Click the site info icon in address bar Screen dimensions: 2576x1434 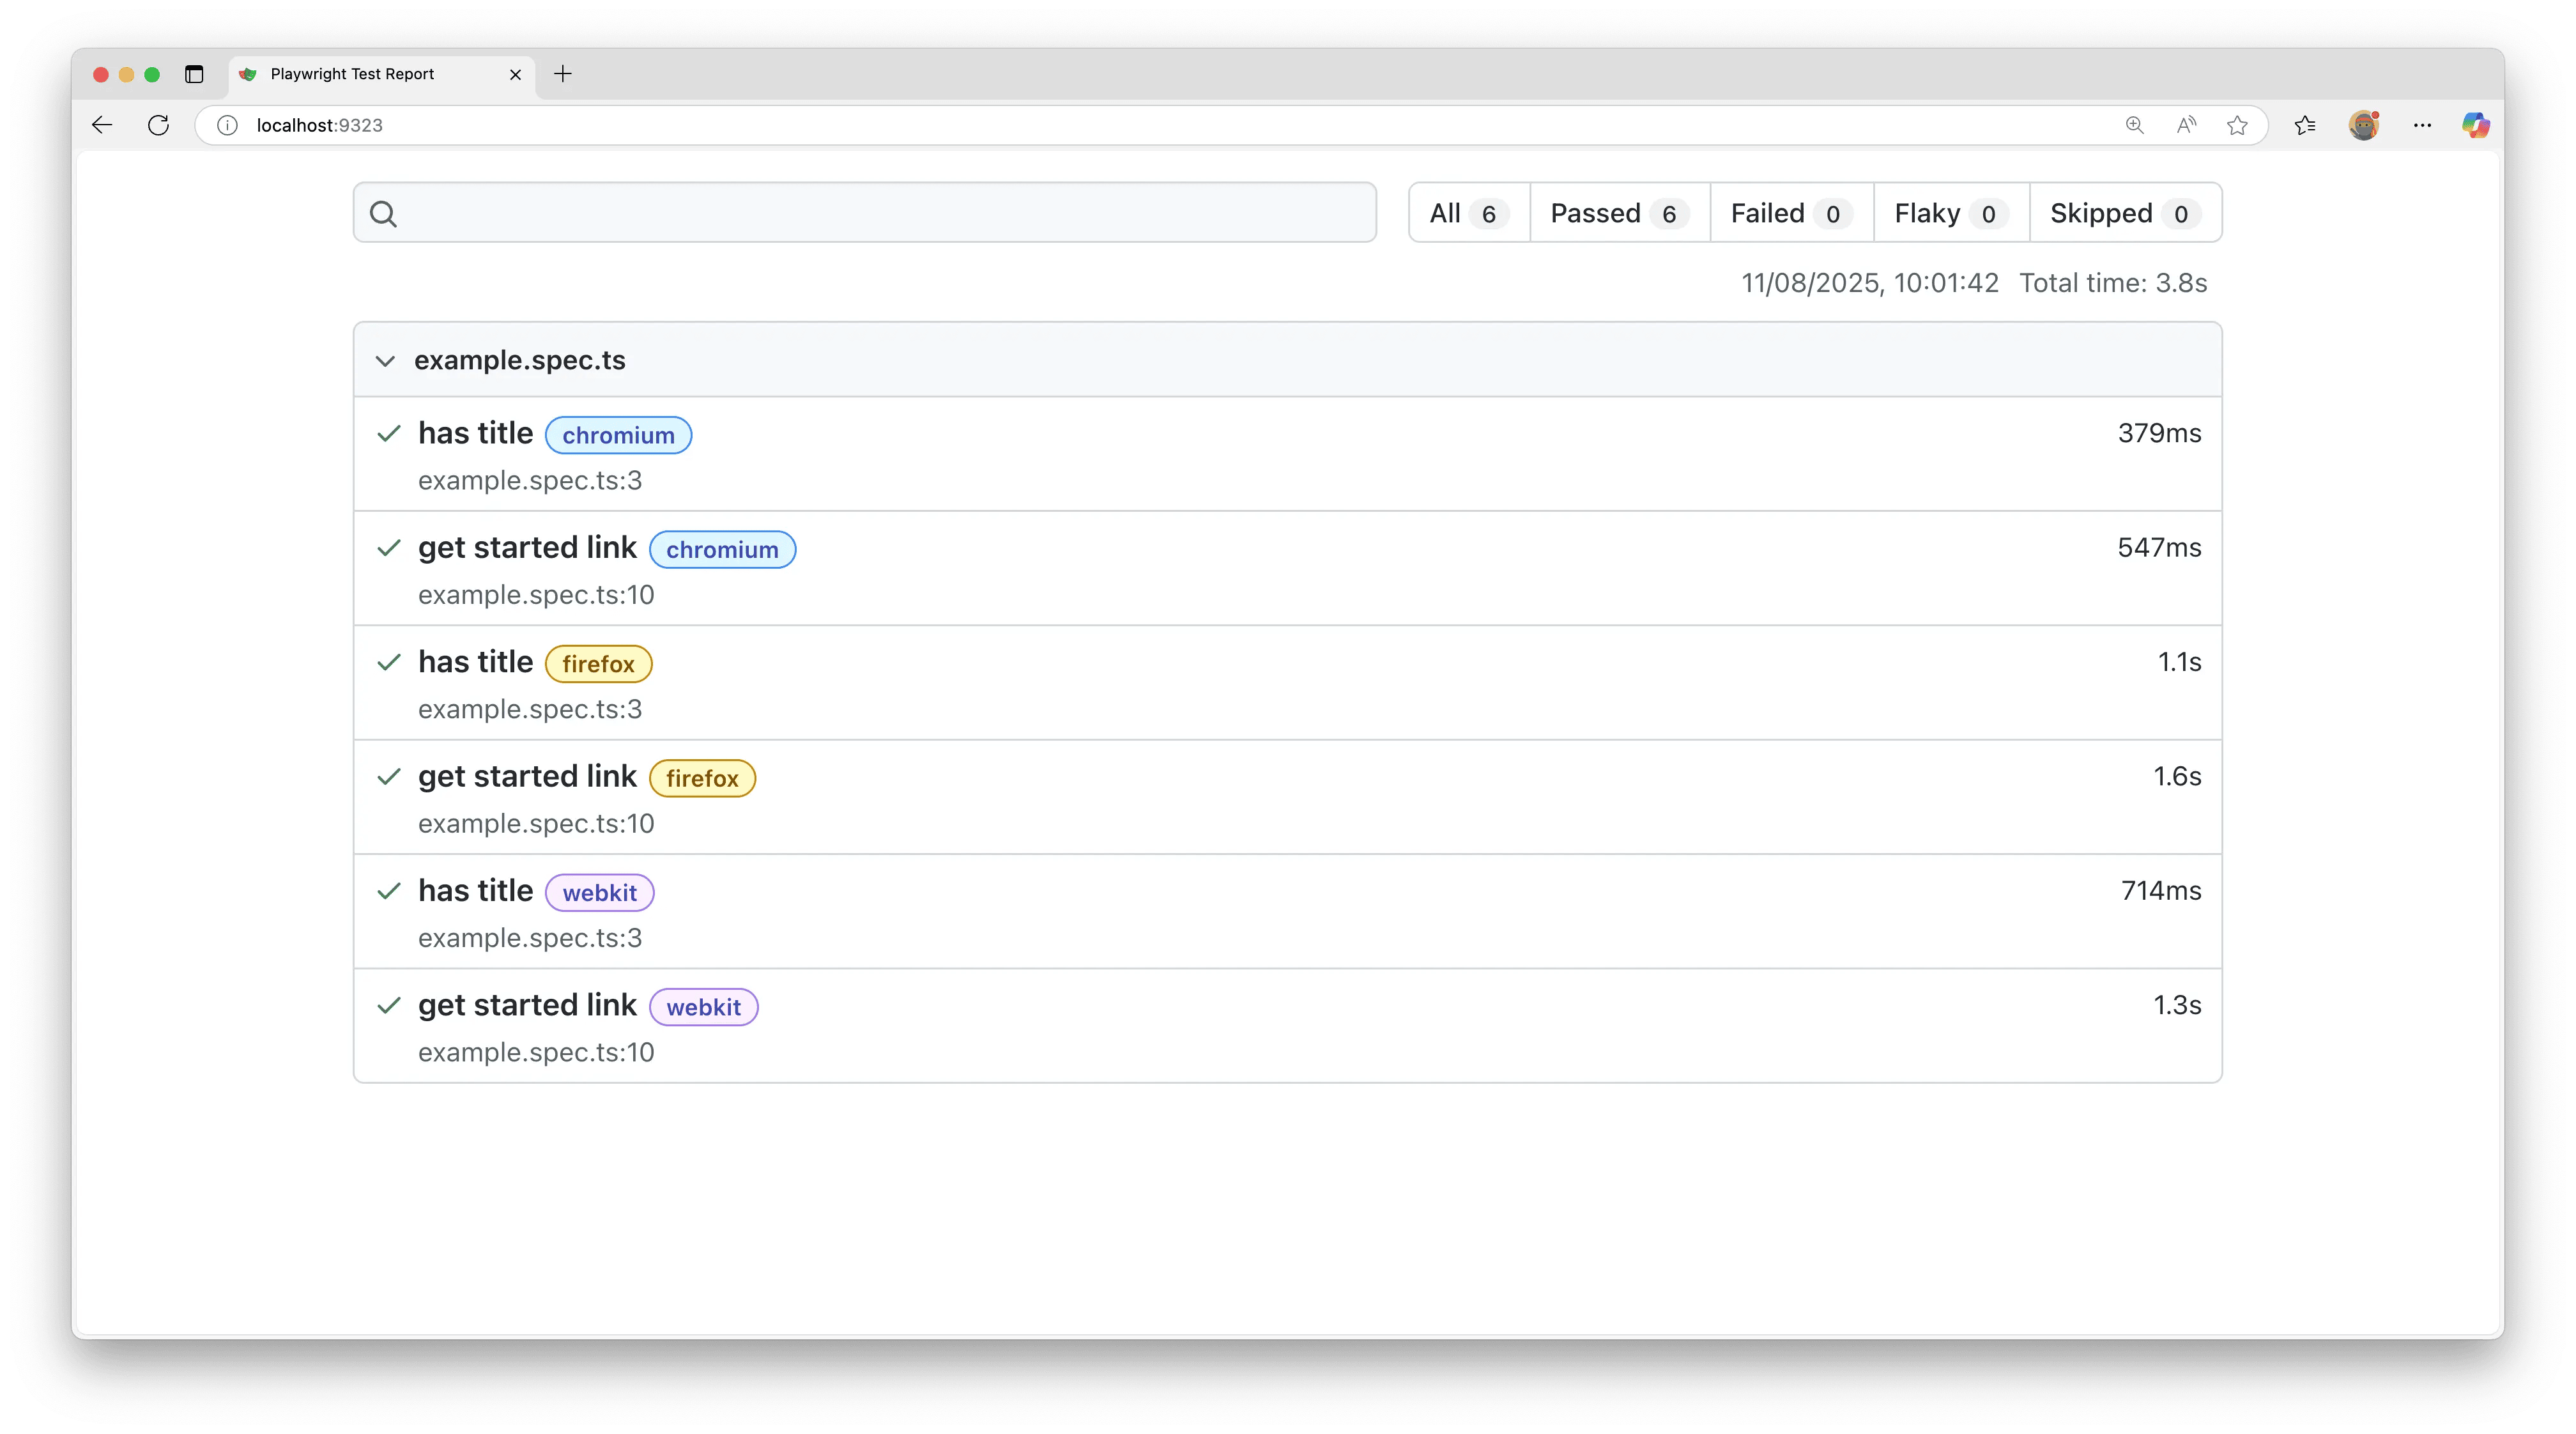coord(227,125)
